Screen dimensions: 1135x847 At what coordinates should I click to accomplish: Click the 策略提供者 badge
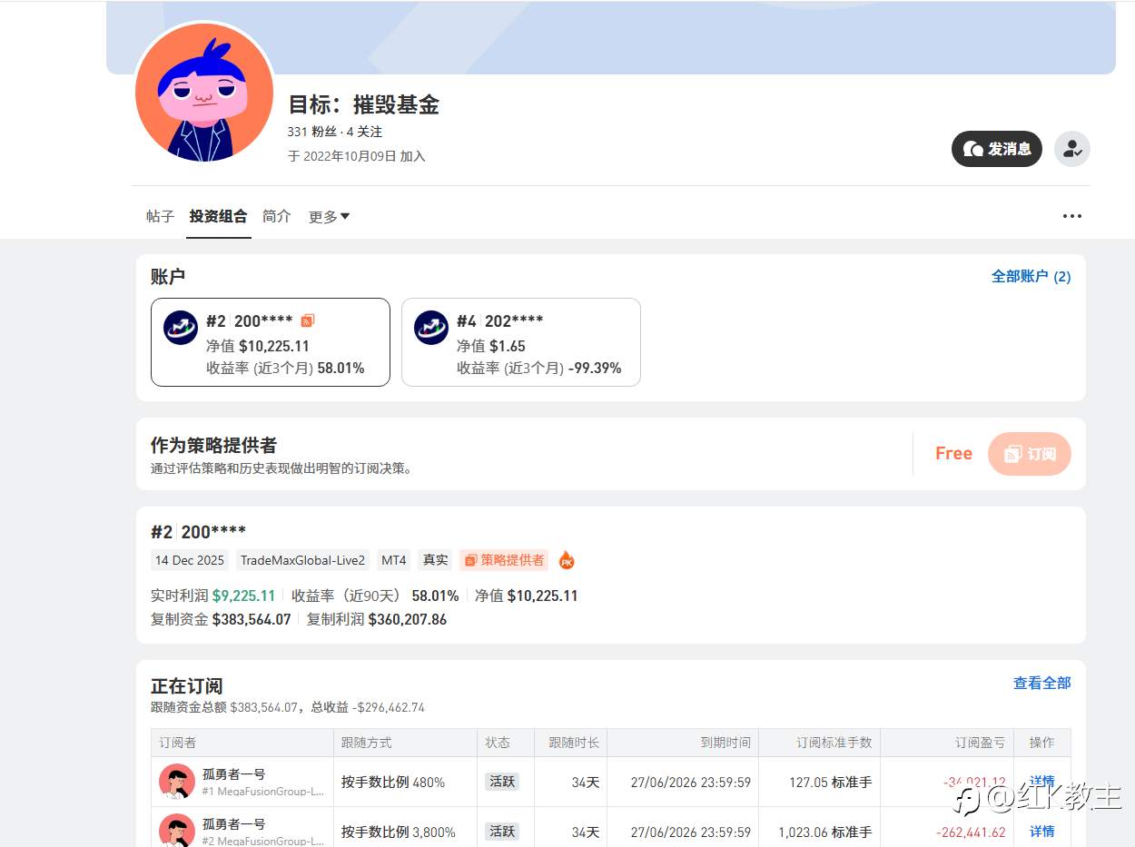click(504, 560)
